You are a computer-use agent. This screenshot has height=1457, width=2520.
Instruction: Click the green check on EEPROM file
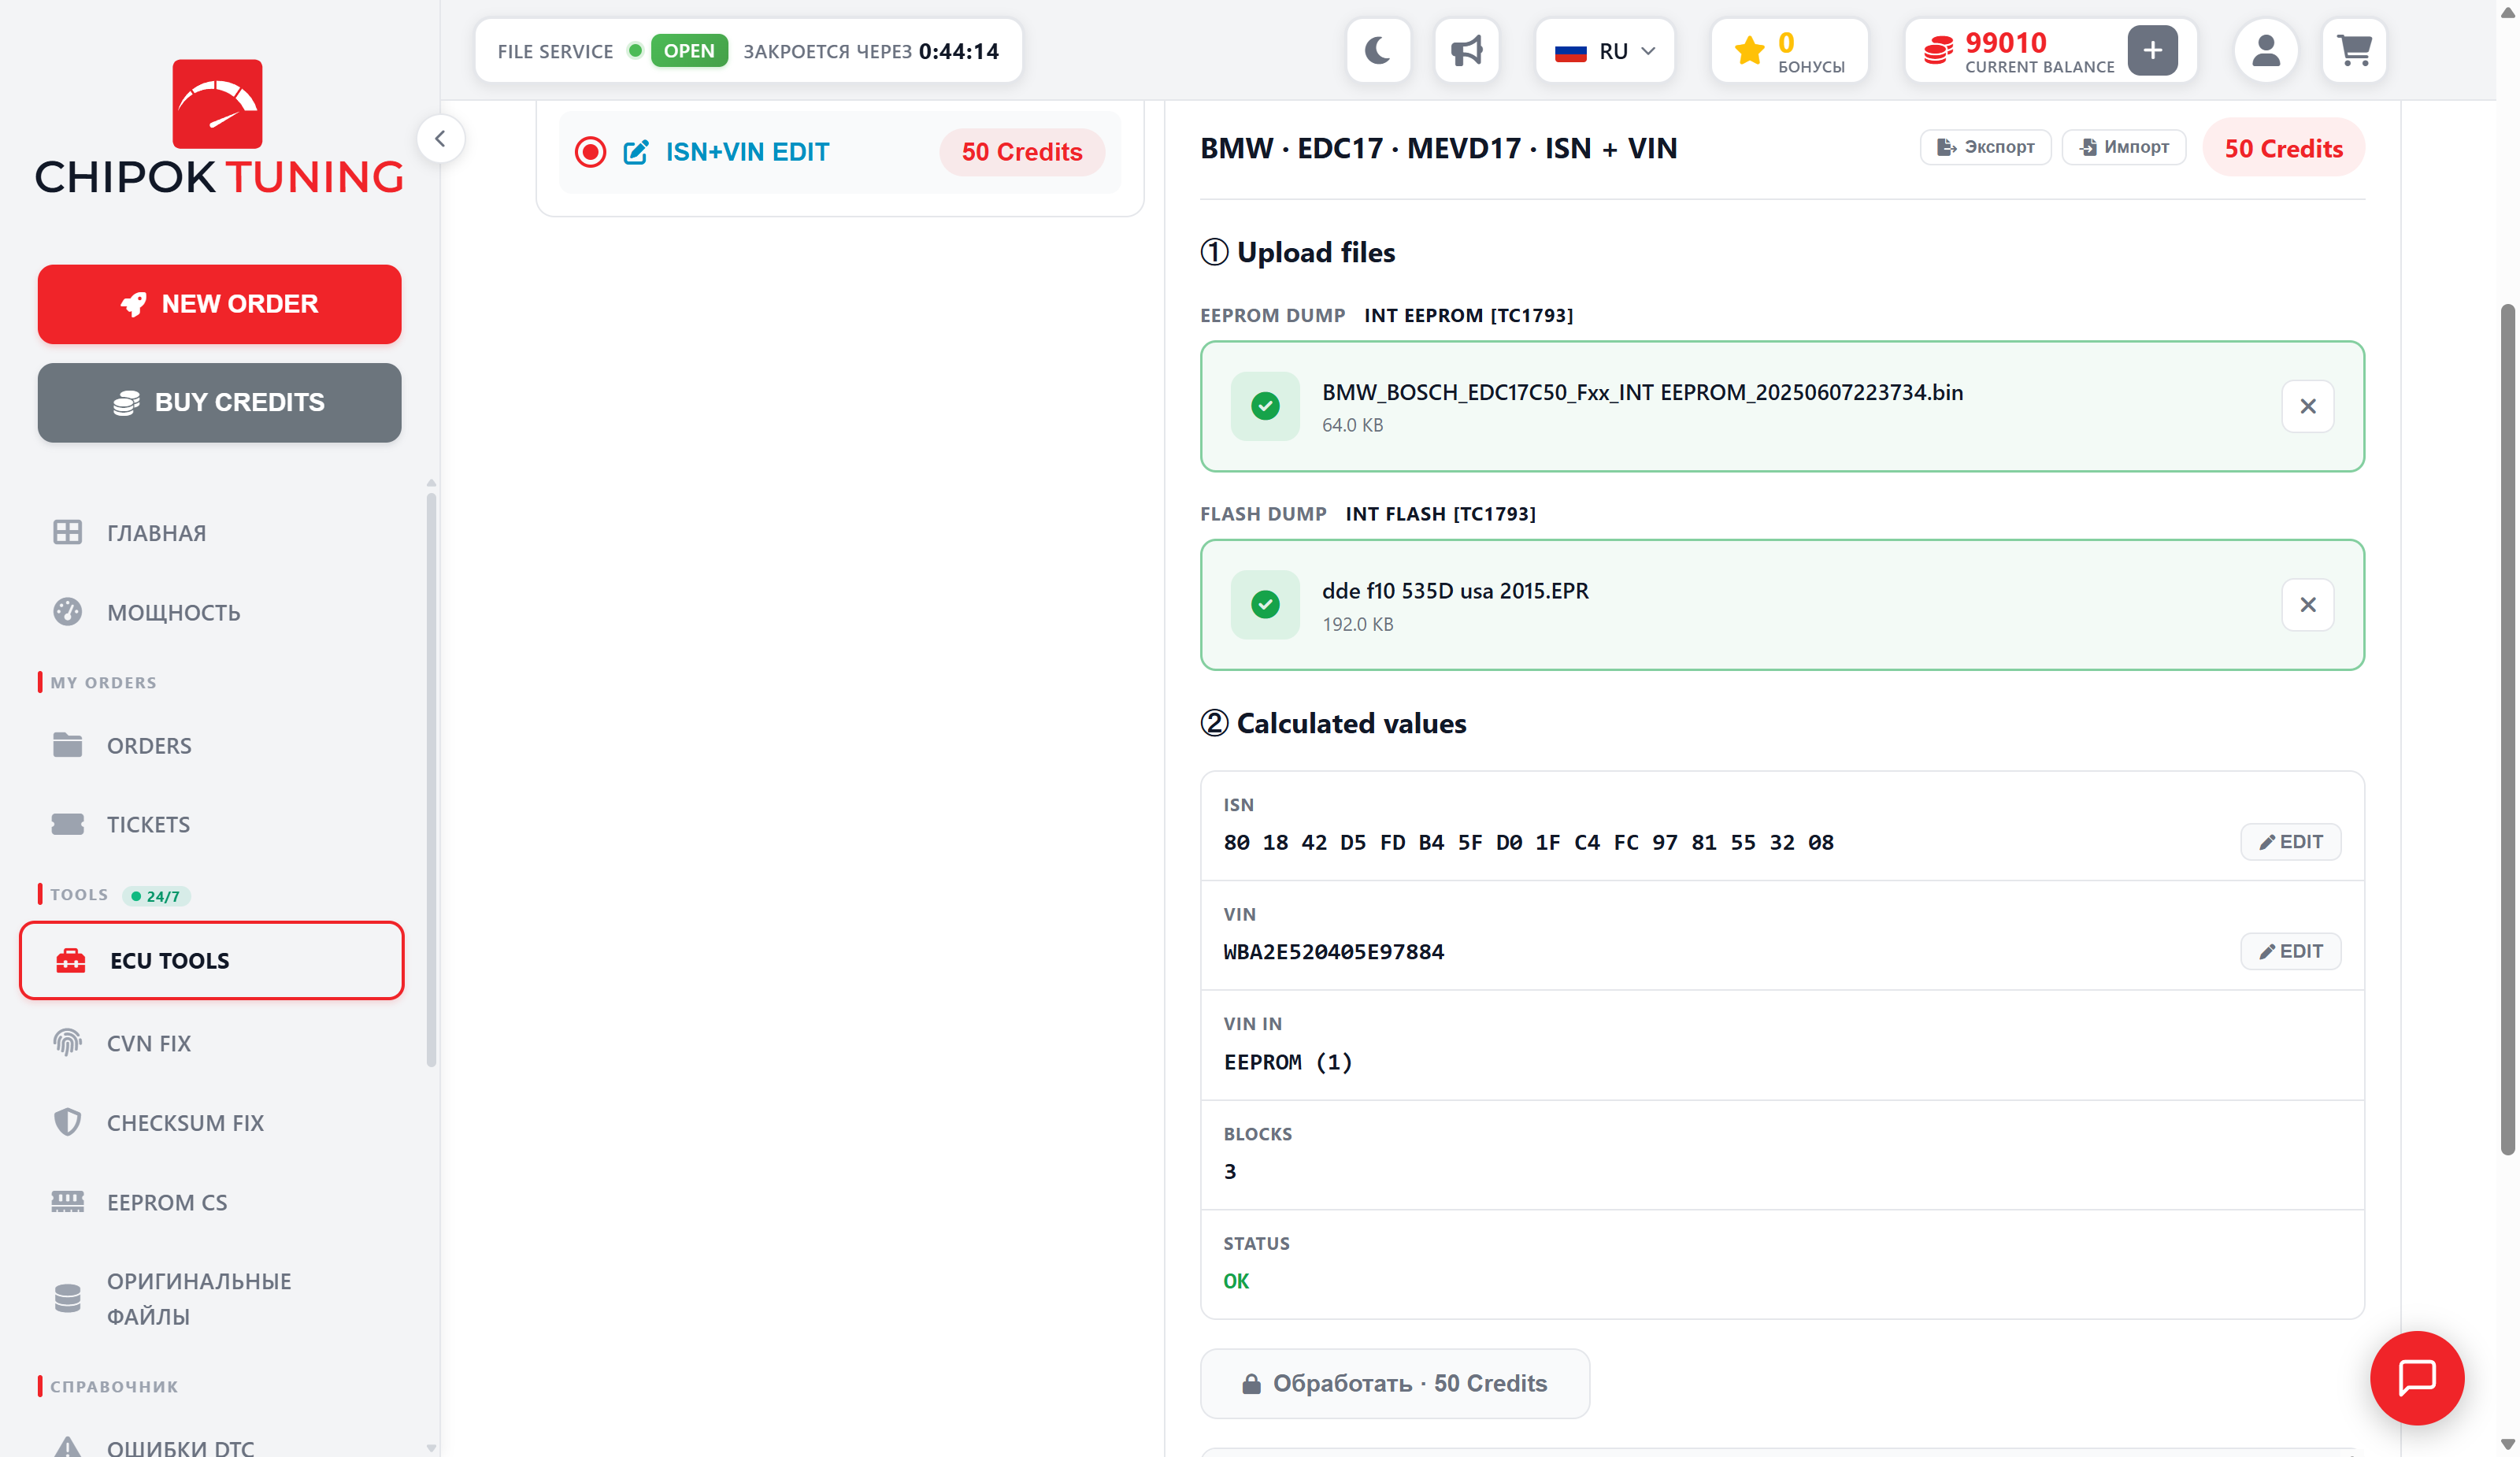[x=1265, y=406]
